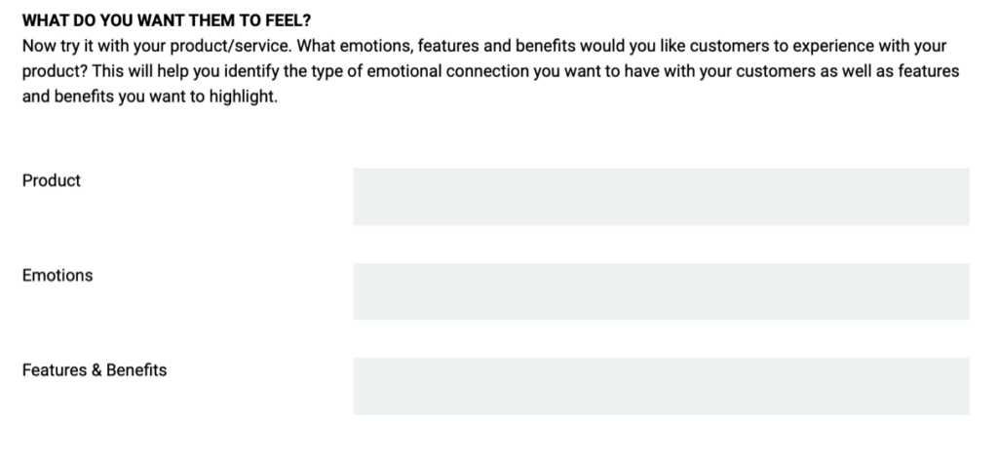Screen dimensions: 998x464
Task: Click the word 'Benefits' in the field label
Action: coord(136,370)
